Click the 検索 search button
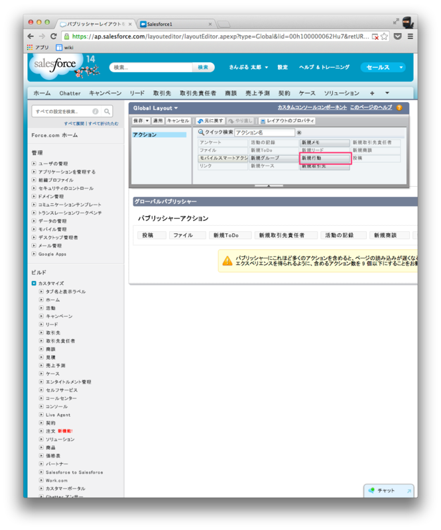Viewport: 441px width, 530px height. tap(203, 68)
